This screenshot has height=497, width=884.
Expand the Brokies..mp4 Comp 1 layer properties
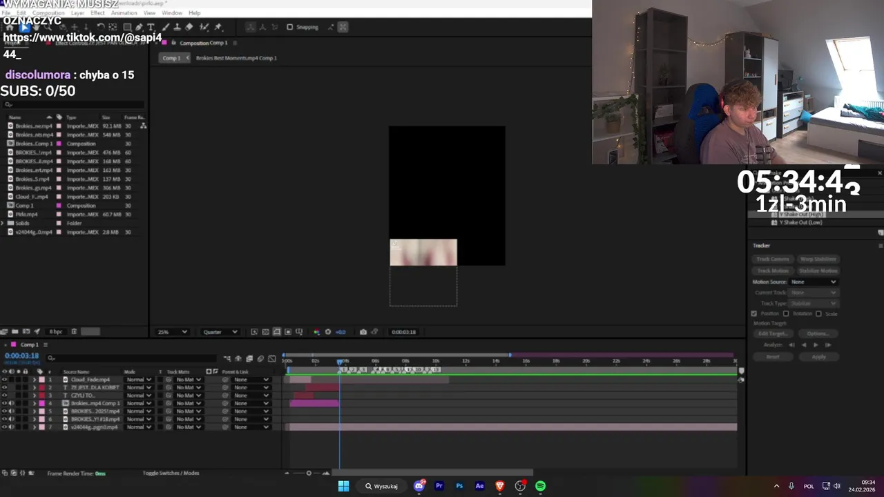click(x=35, y=403)
